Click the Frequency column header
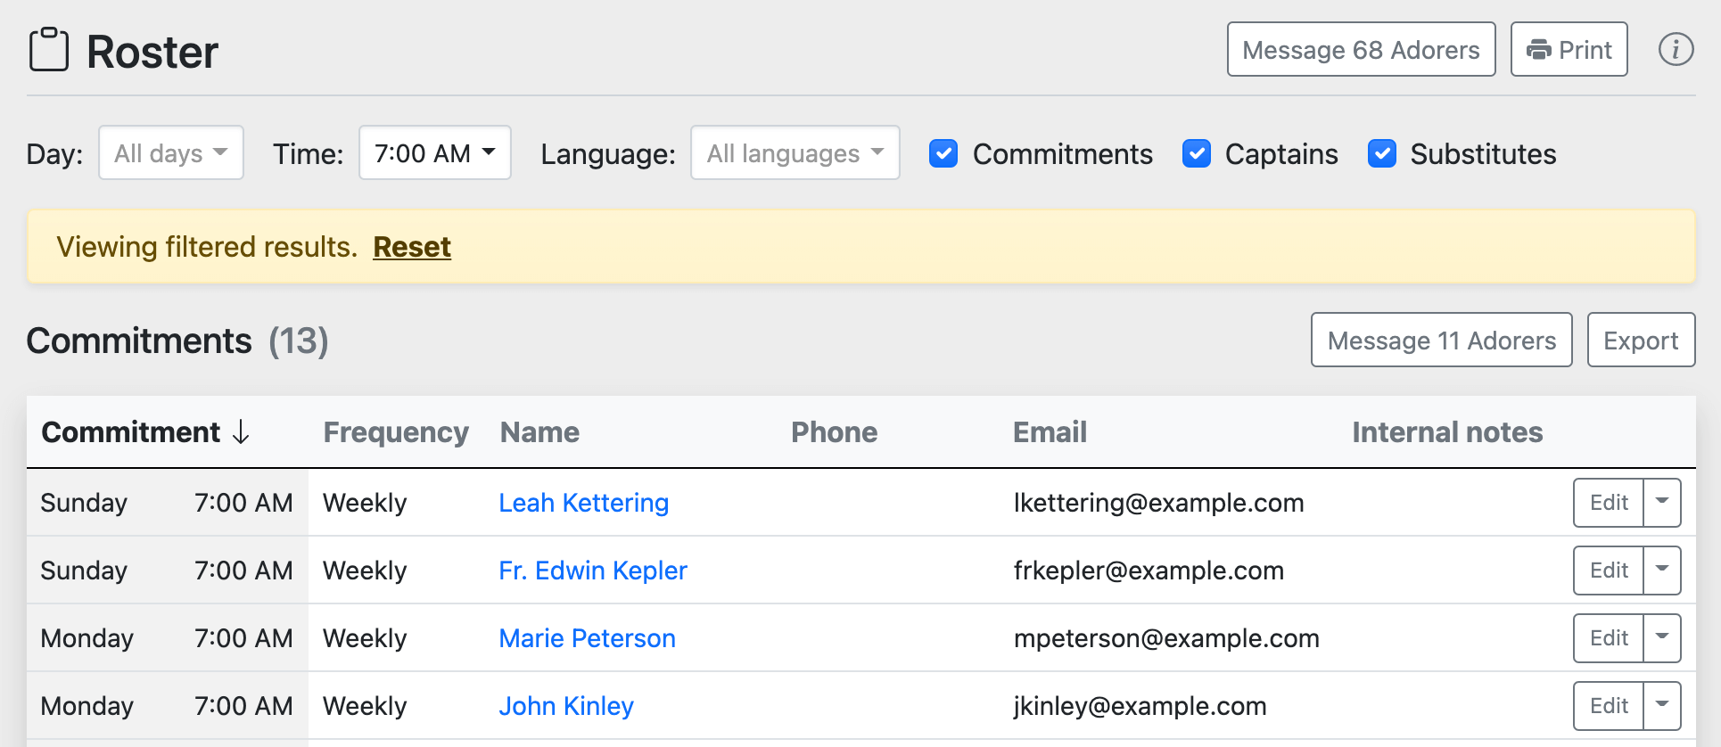The height and width of the screenshot is (747, 1721). click(x=395, y=432)
